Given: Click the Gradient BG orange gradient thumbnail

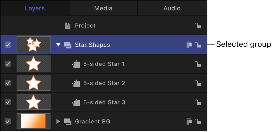Looking at the screenshot, I should click(34, 121).
